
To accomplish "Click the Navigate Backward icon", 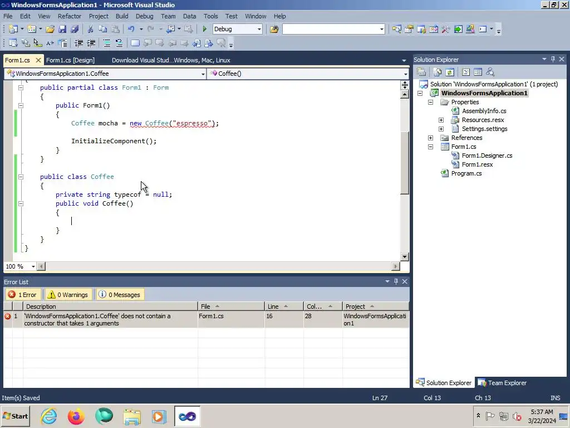I will pos(171,29).
